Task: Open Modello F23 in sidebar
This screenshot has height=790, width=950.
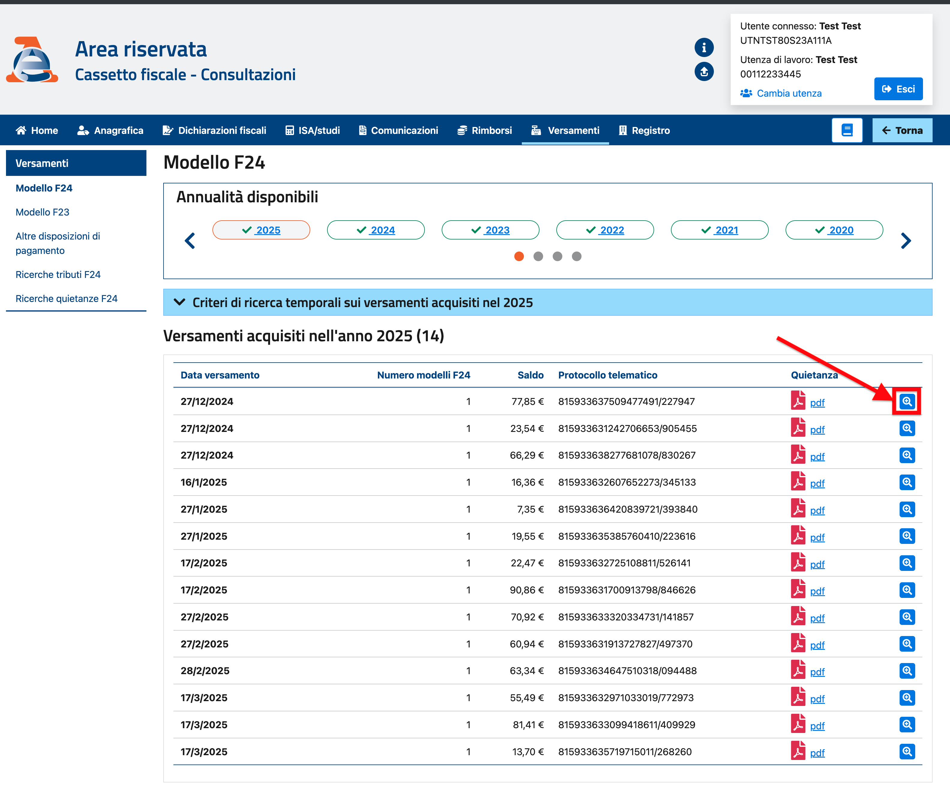Action: point(43,212)
